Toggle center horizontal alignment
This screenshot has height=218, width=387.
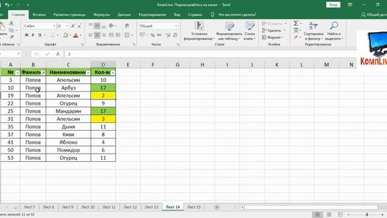(97, 35)
